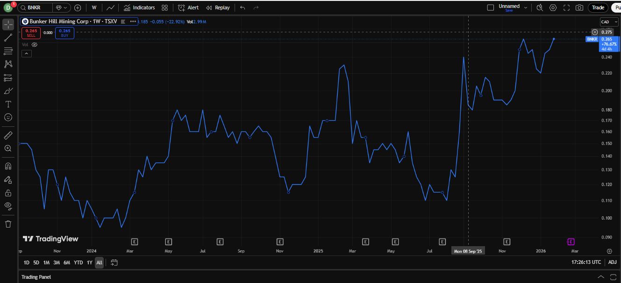Click the plus button beside 0.275 price
Screen dimensions: 621x283
click(595, 32)
